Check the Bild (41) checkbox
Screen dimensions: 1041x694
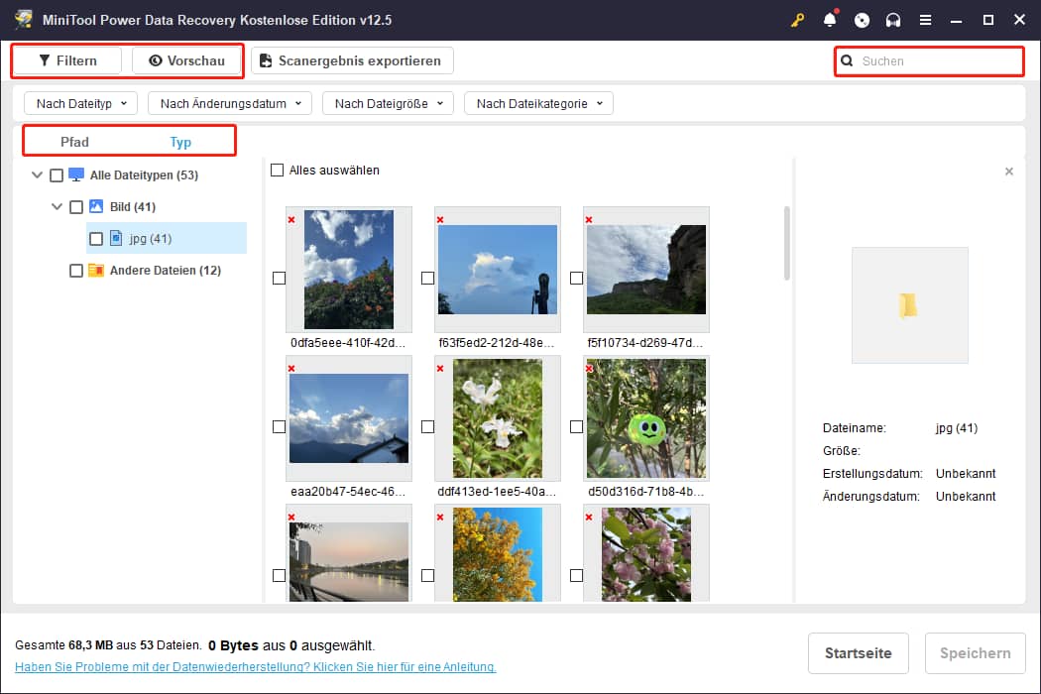(76, 207)
